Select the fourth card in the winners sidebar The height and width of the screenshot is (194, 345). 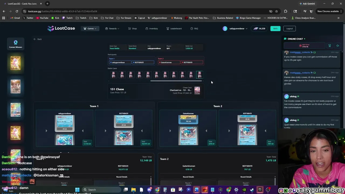pyautogui.click(x=15, y=133)
